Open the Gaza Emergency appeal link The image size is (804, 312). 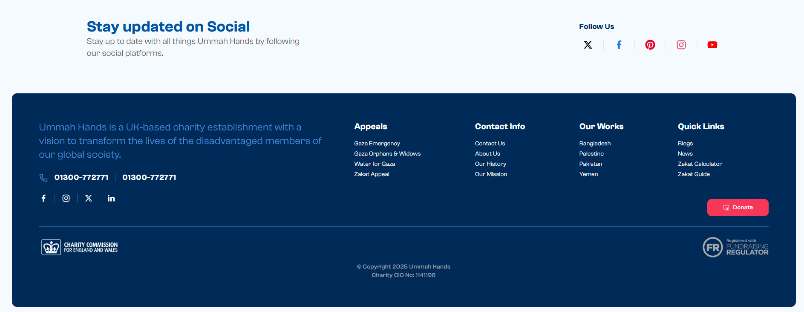tap(377, 144)
